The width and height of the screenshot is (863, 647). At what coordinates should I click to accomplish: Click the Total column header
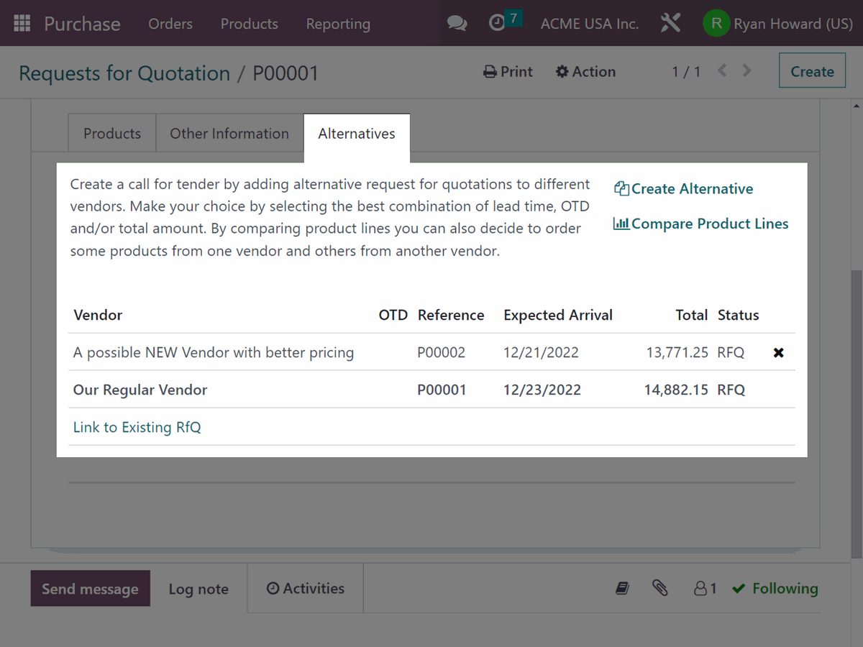click(x=692, y=315)
